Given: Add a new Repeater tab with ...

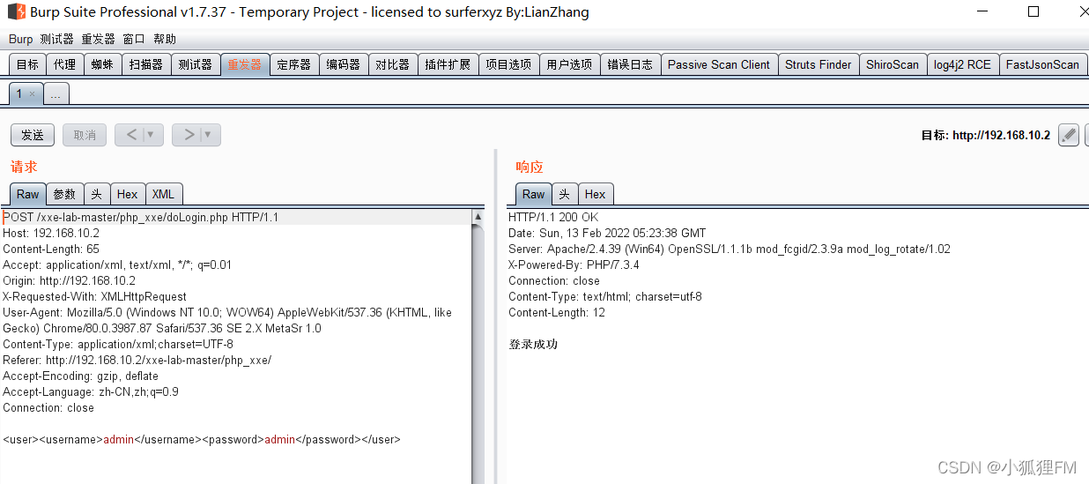Looking at the screenshot, I should tap(56, 94).
